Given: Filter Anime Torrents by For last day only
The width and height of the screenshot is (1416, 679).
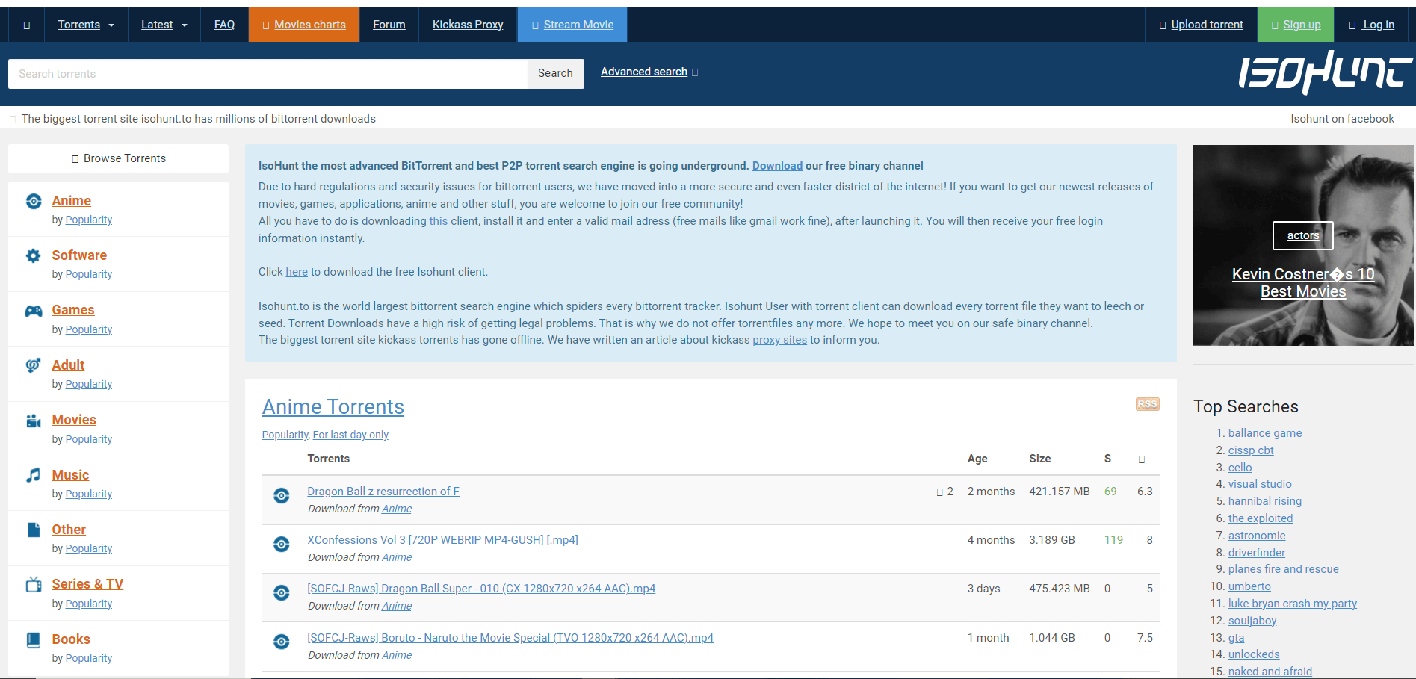Looking at the screenshot, I should click(x=350, y=435).
